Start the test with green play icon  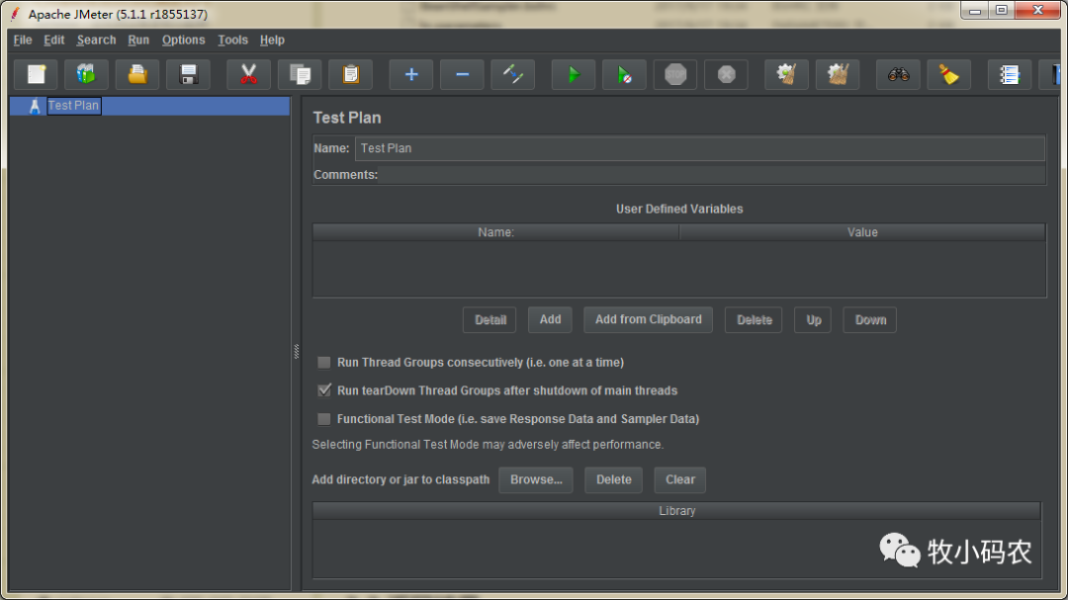pyautogui.click(x=573, y=74)
